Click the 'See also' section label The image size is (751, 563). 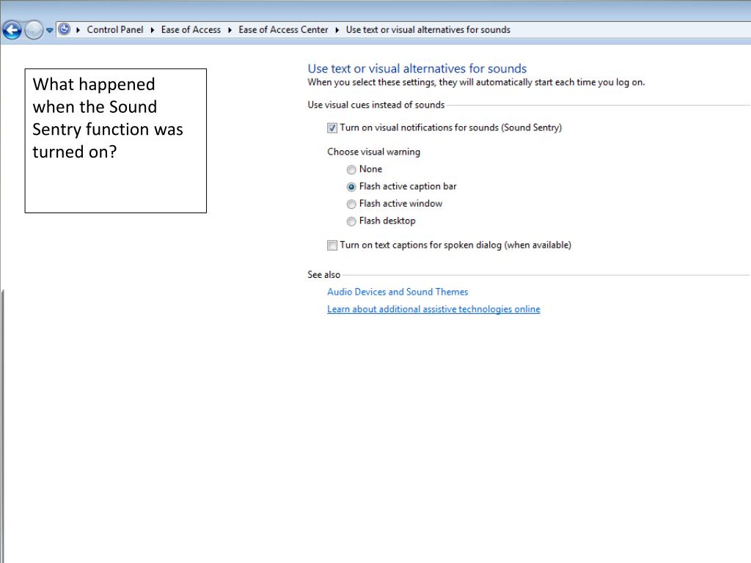323,275
